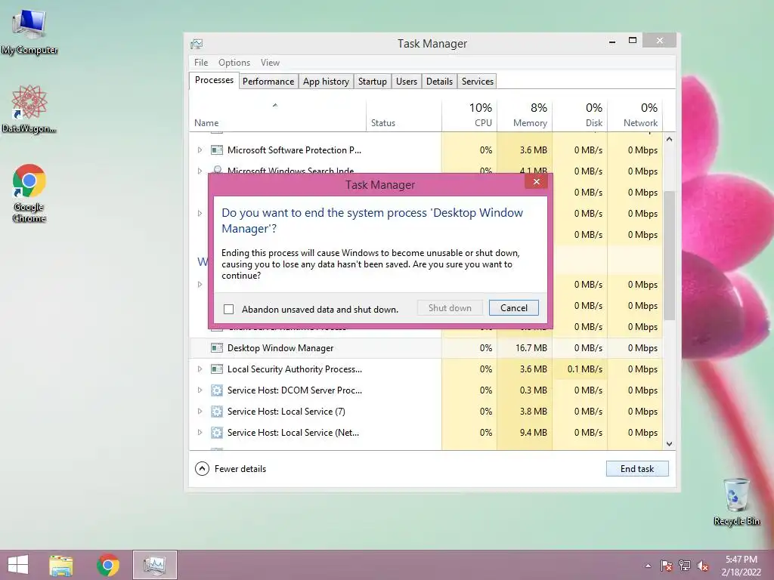
Task: Close the end process confirmation dialog
Action: coord(537,181)
